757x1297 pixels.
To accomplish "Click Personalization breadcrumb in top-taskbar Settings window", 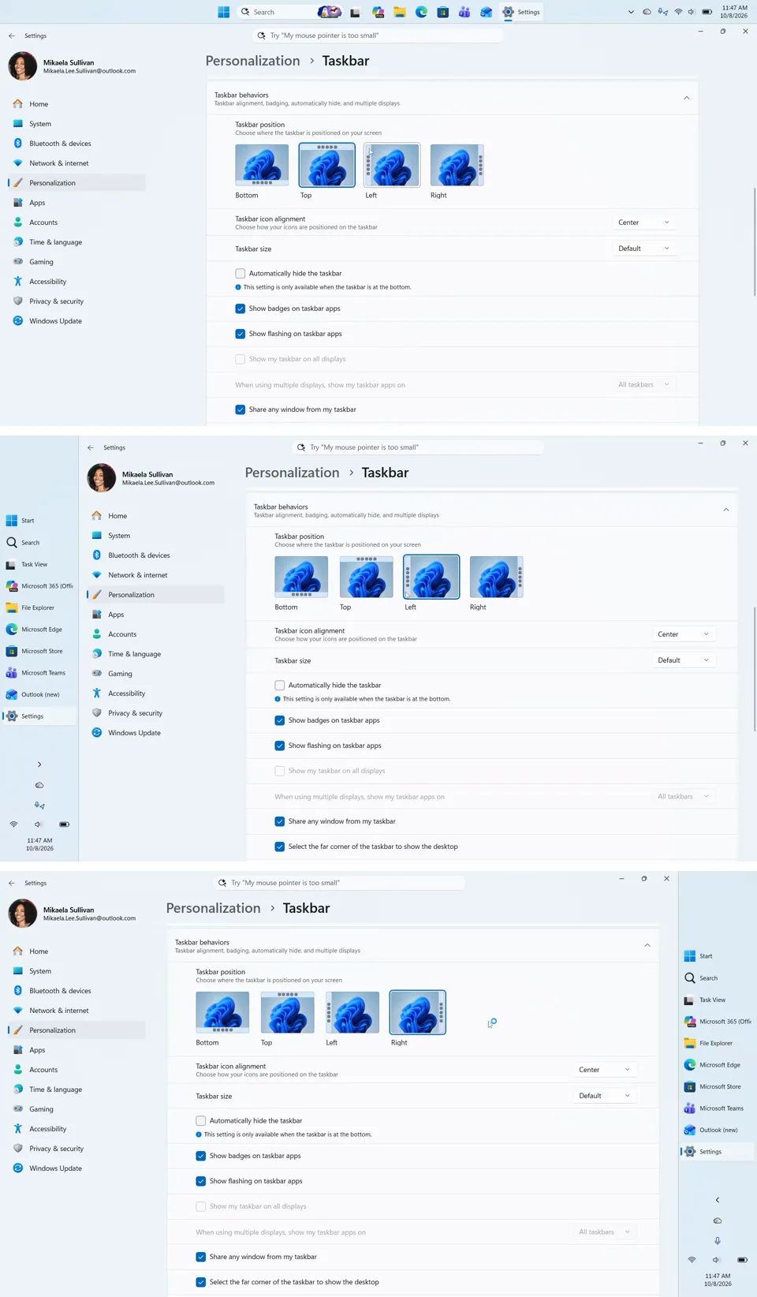I will pyautogui.click(x=252, y=61).
